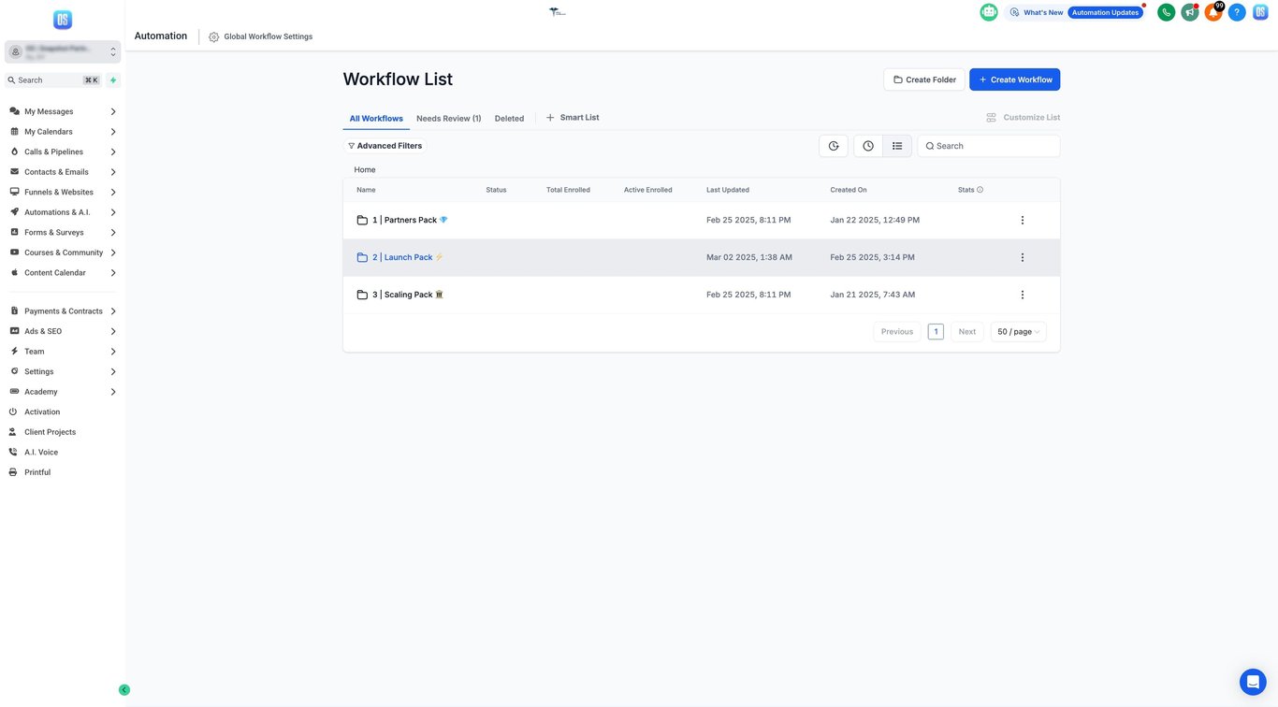This screenshot has width=1278, height=707.
Task: Focus the workflow list Search field
Action: click(989, 146)
